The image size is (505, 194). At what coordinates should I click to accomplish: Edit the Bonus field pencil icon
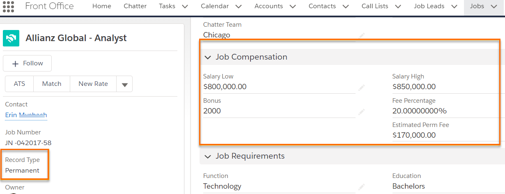[x=361, y=111]
